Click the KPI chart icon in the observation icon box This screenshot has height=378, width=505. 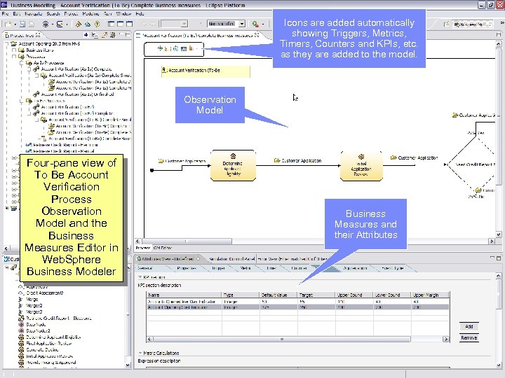pyautogui.click(x=191, y=48)
